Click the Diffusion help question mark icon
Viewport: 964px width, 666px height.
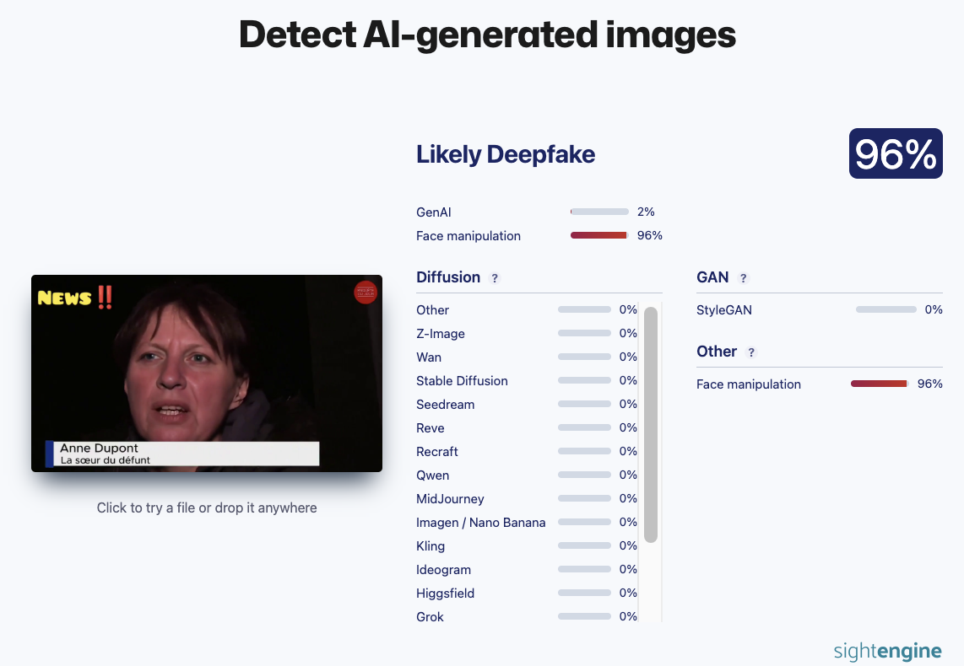[x=495, y=278]
